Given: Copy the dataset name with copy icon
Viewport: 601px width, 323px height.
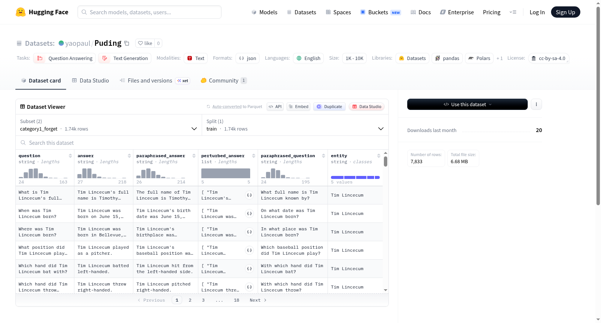Looking at the screenshot, I should [x=127, y=44].
